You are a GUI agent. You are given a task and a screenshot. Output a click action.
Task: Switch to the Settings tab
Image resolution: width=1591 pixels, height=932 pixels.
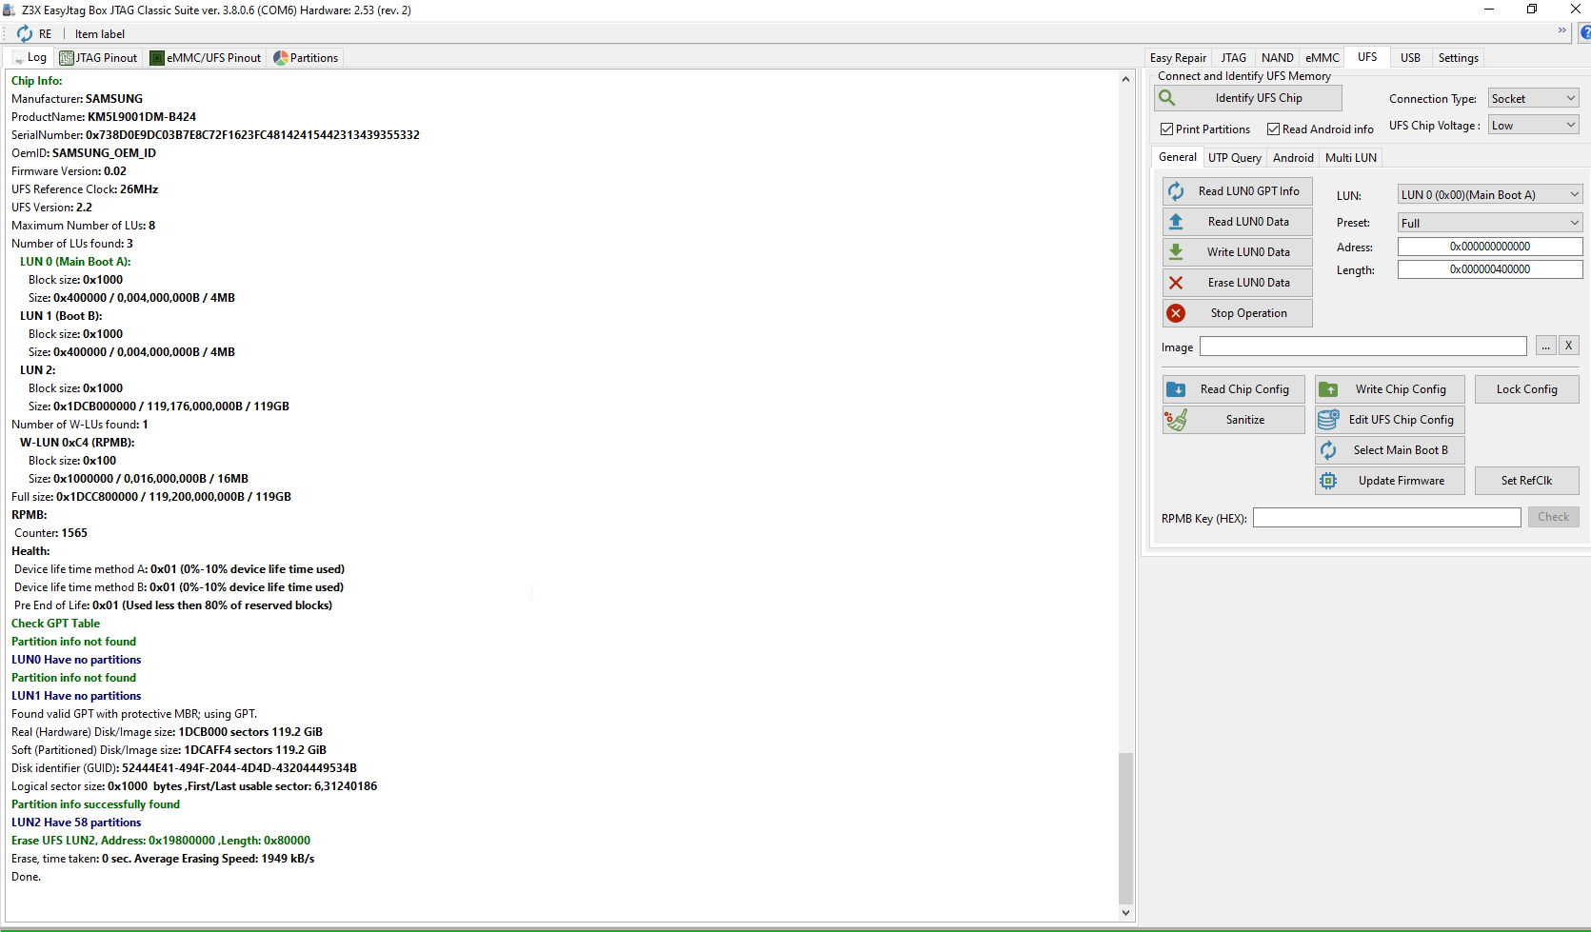pos(1458,58)
